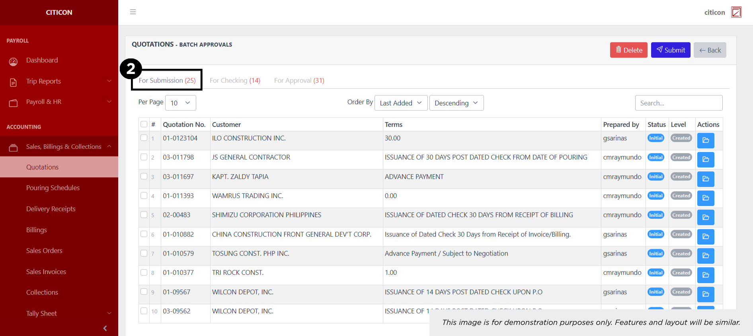Screen dimensions: 753x336
Task: Select checkbox for WAMRUS TRADING INC. row
Action: [144, 196]
